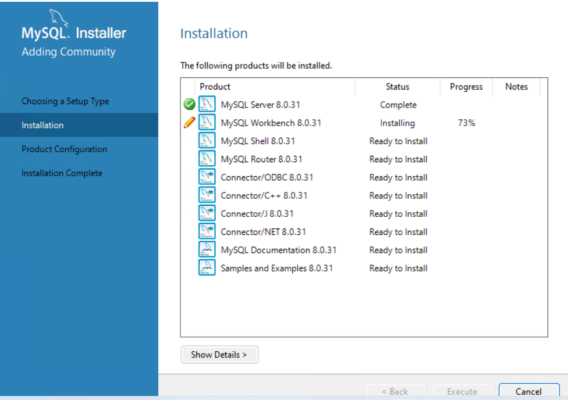Click the pencil icon beside MySQL Workbench
Screen dimensions: 568x400
tap(189, 123)
